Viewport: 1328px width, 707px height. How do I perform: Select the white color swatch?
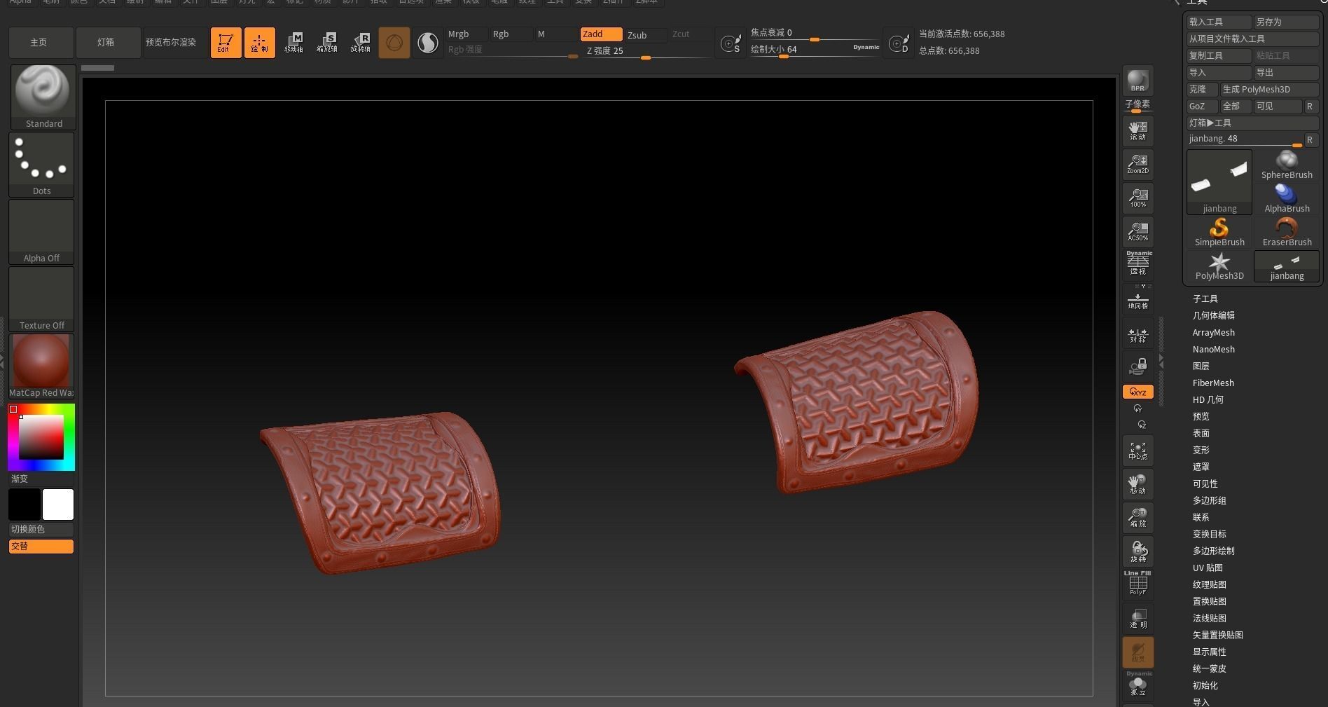point(58,504)
